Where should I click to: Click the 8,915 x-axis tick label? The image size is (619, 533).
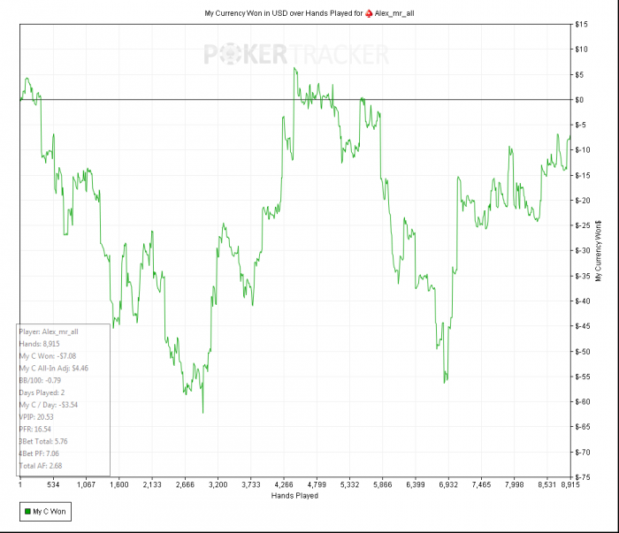tap(570, 484)
